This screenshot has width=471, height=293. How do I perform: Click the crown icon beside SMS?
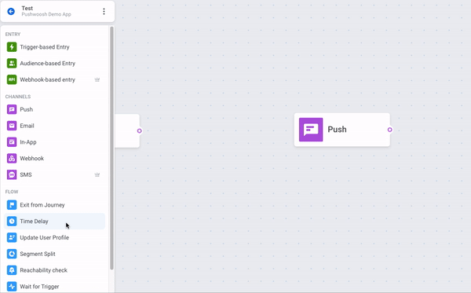coord(97,174)
